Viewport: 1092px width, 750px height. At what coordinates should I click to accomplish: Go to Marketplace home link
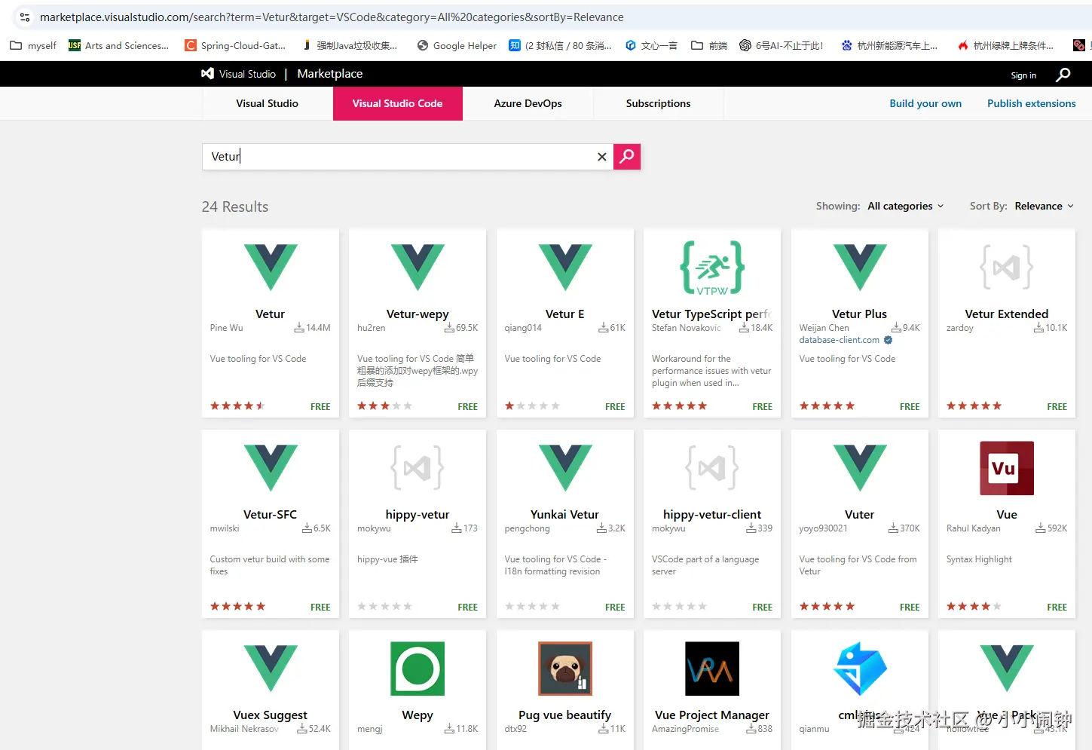pyautogui.click(x=330, y=73)
